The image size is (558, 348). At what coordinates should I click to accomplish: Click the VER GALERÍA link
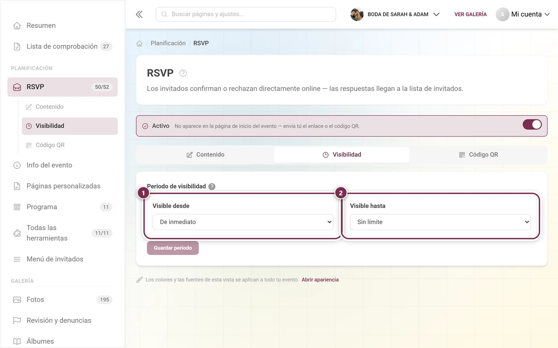tap(470, 14)
